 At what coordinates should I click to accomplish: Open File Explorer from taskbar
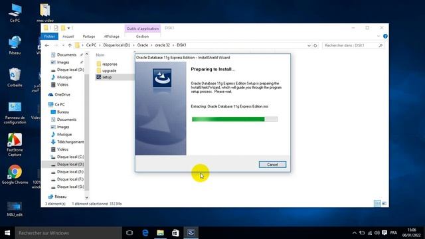coord(161,233)
